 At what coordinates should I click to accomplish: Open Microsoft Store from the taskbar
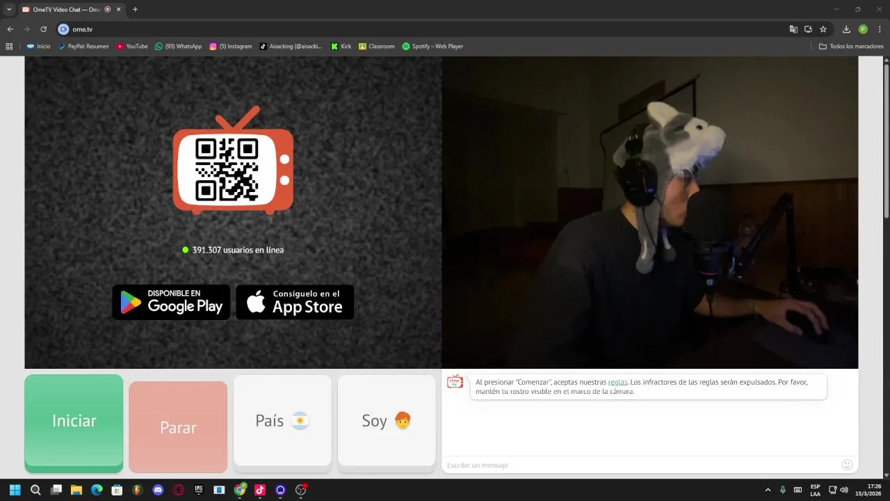(x=118, y=490)
